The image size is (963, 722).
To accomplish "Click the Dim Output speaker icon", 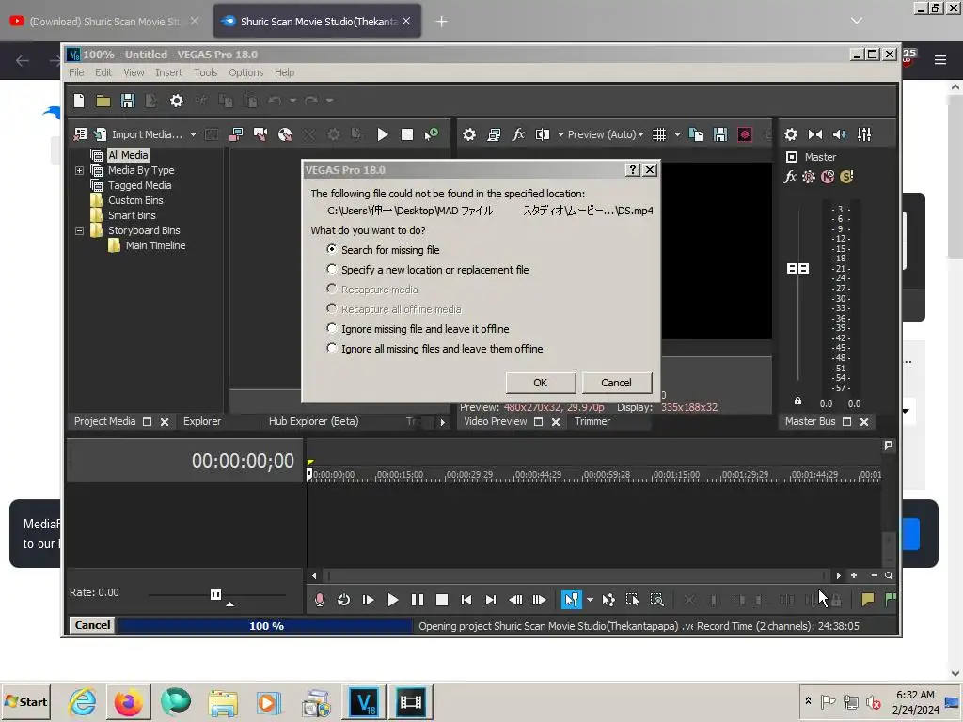I will [840, 134].
